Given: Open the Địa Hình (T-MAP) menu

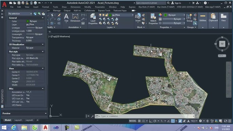Looking at the screenshot, I should (x=147, y=7).
